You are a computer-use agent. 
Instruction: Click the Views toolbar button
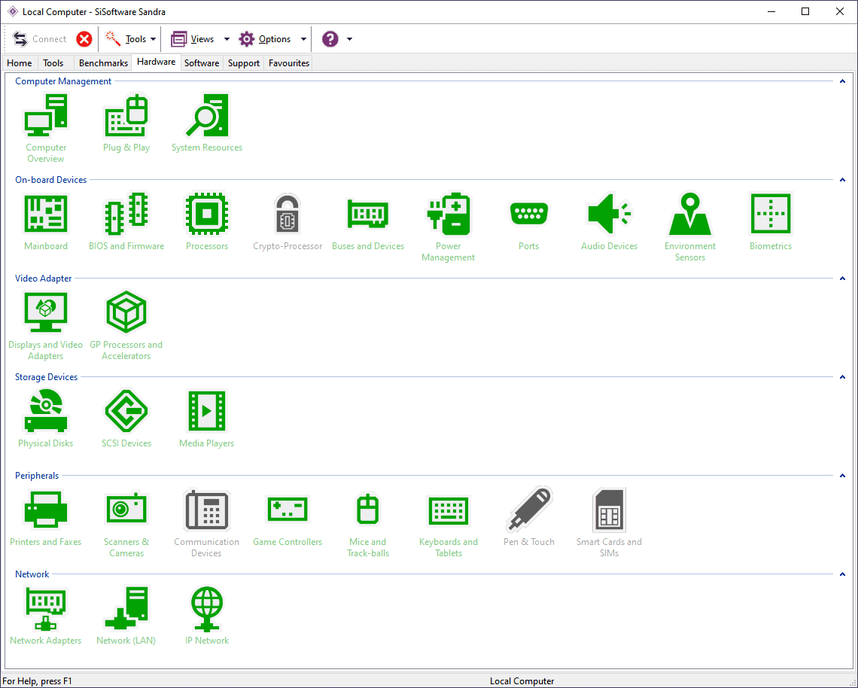point(192,39)
